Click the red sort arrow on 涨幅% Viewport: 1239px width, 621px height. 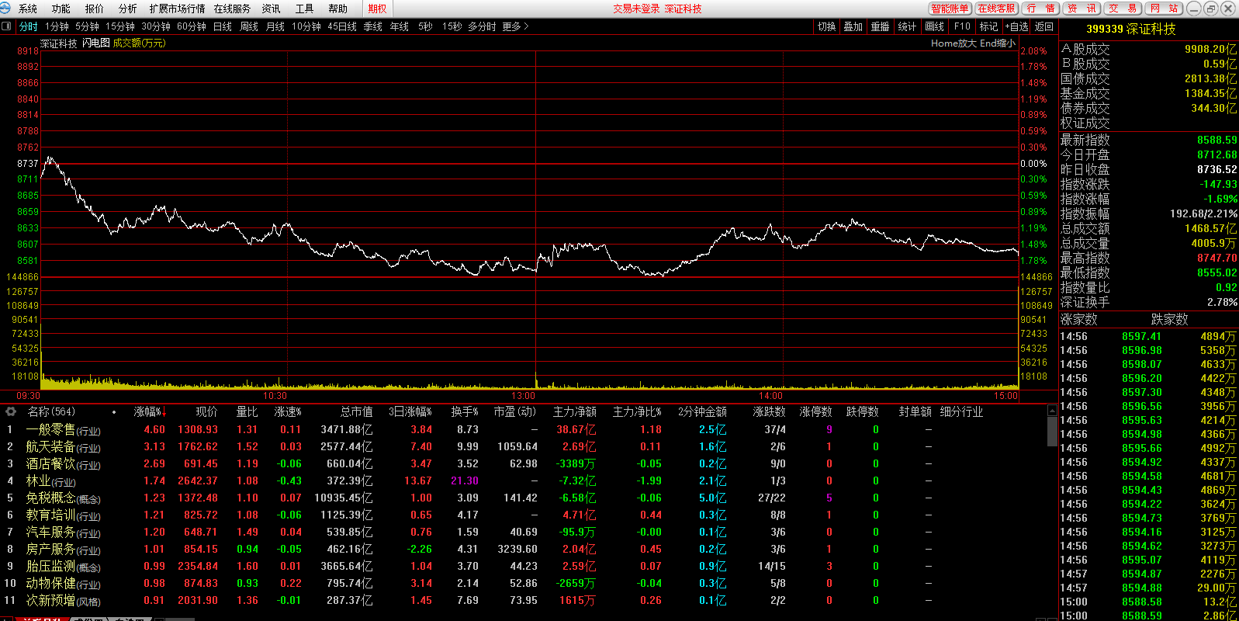[x=164, y=412]
